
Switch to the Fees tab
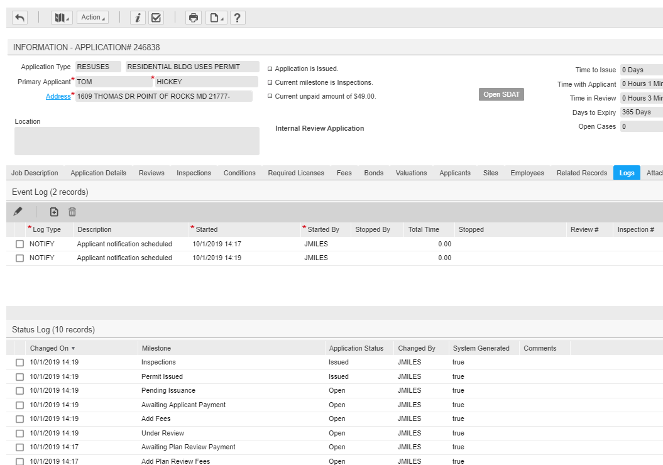point(344,173)
